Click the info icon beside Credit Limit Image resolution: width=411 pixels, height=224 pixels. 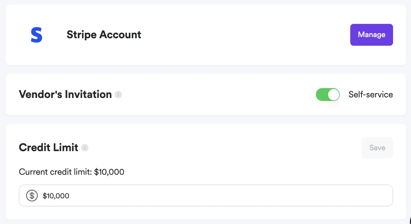pyautogui.click(x=85, y=147)
